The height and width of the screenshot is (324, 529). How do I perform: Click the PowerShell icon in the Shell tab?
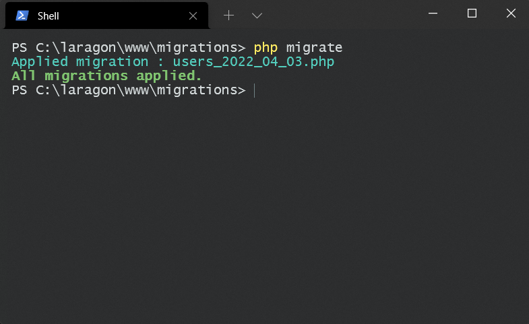click(x=22, y=15)
